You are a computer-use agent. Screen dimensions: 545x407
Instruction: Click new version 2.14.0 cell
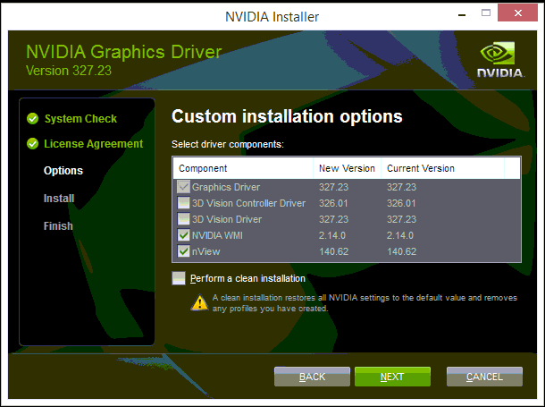click(332, 235)
